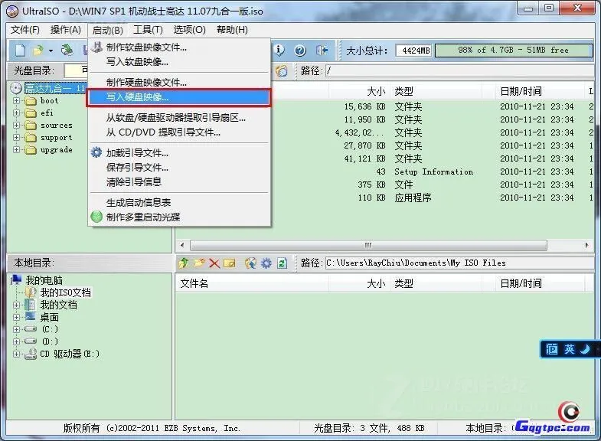Click the right arrow of horizontal scrollbar

tap(586, 245)
